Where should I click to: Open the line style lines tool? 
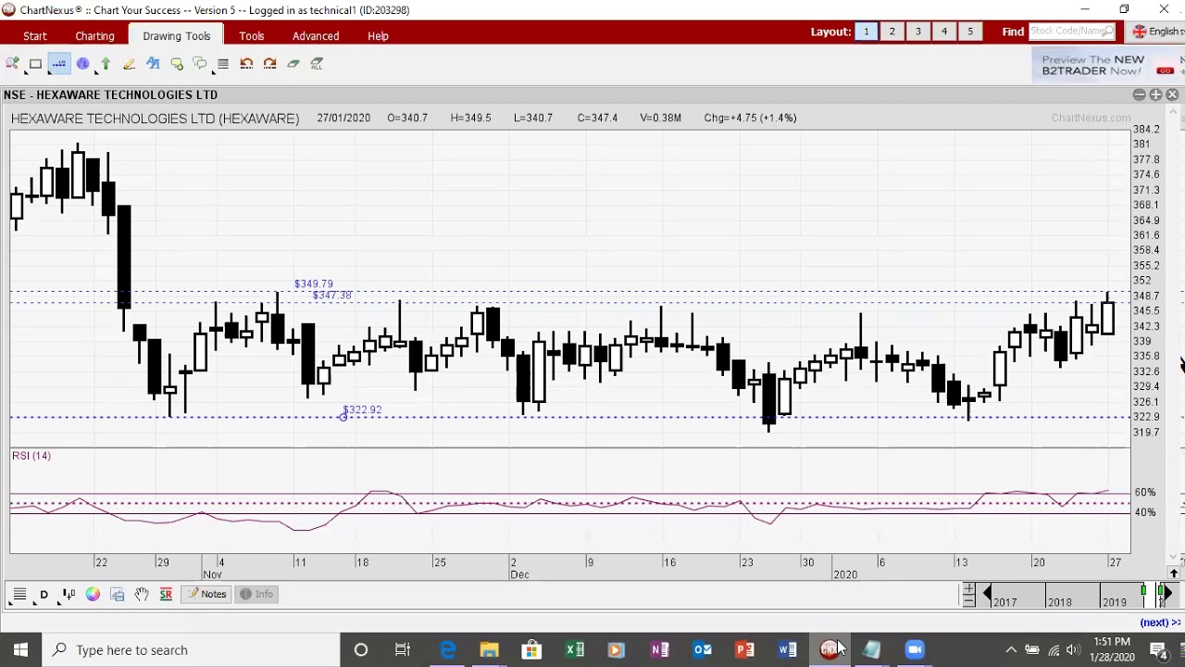(x=223, y=64)
